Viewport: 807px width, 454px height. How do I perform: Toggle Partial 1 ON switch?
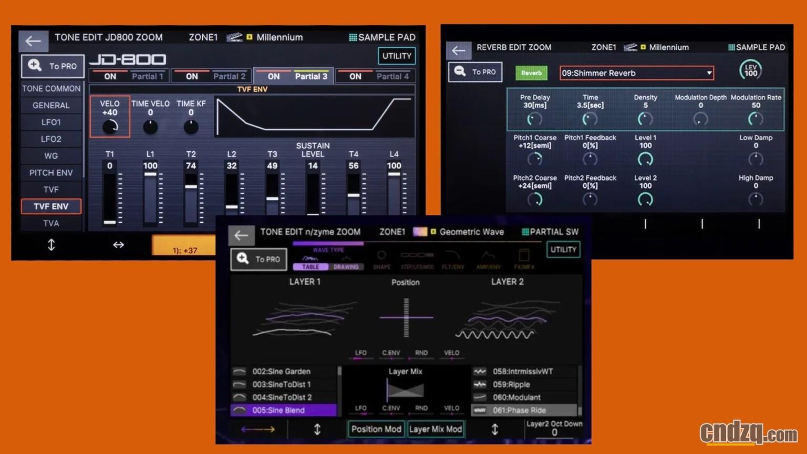[110, 76]
